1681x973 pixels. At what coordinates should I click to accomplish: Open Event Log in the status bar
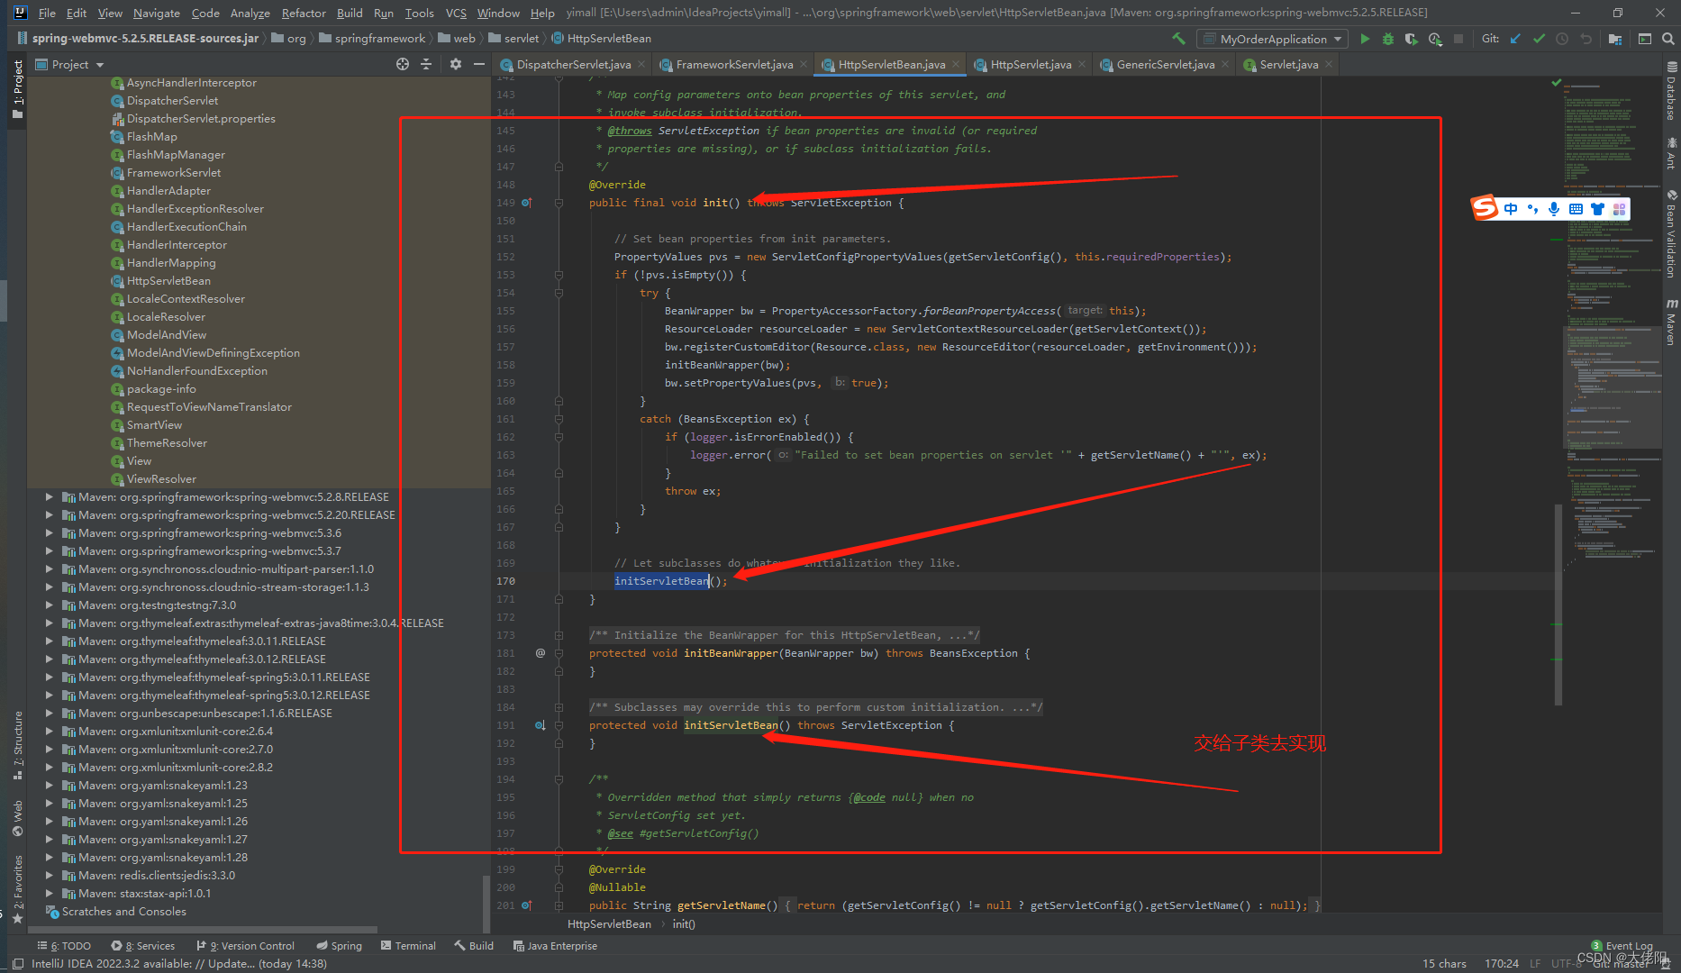point(1622,945)
